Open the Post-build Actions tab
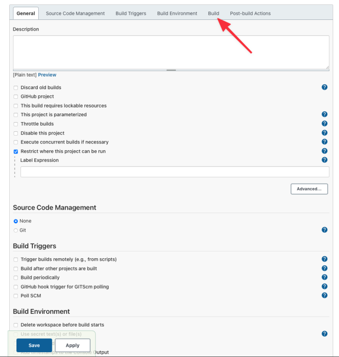Viewport: 339px width, 357px height. pyautogui.click(x=250, y=14)
